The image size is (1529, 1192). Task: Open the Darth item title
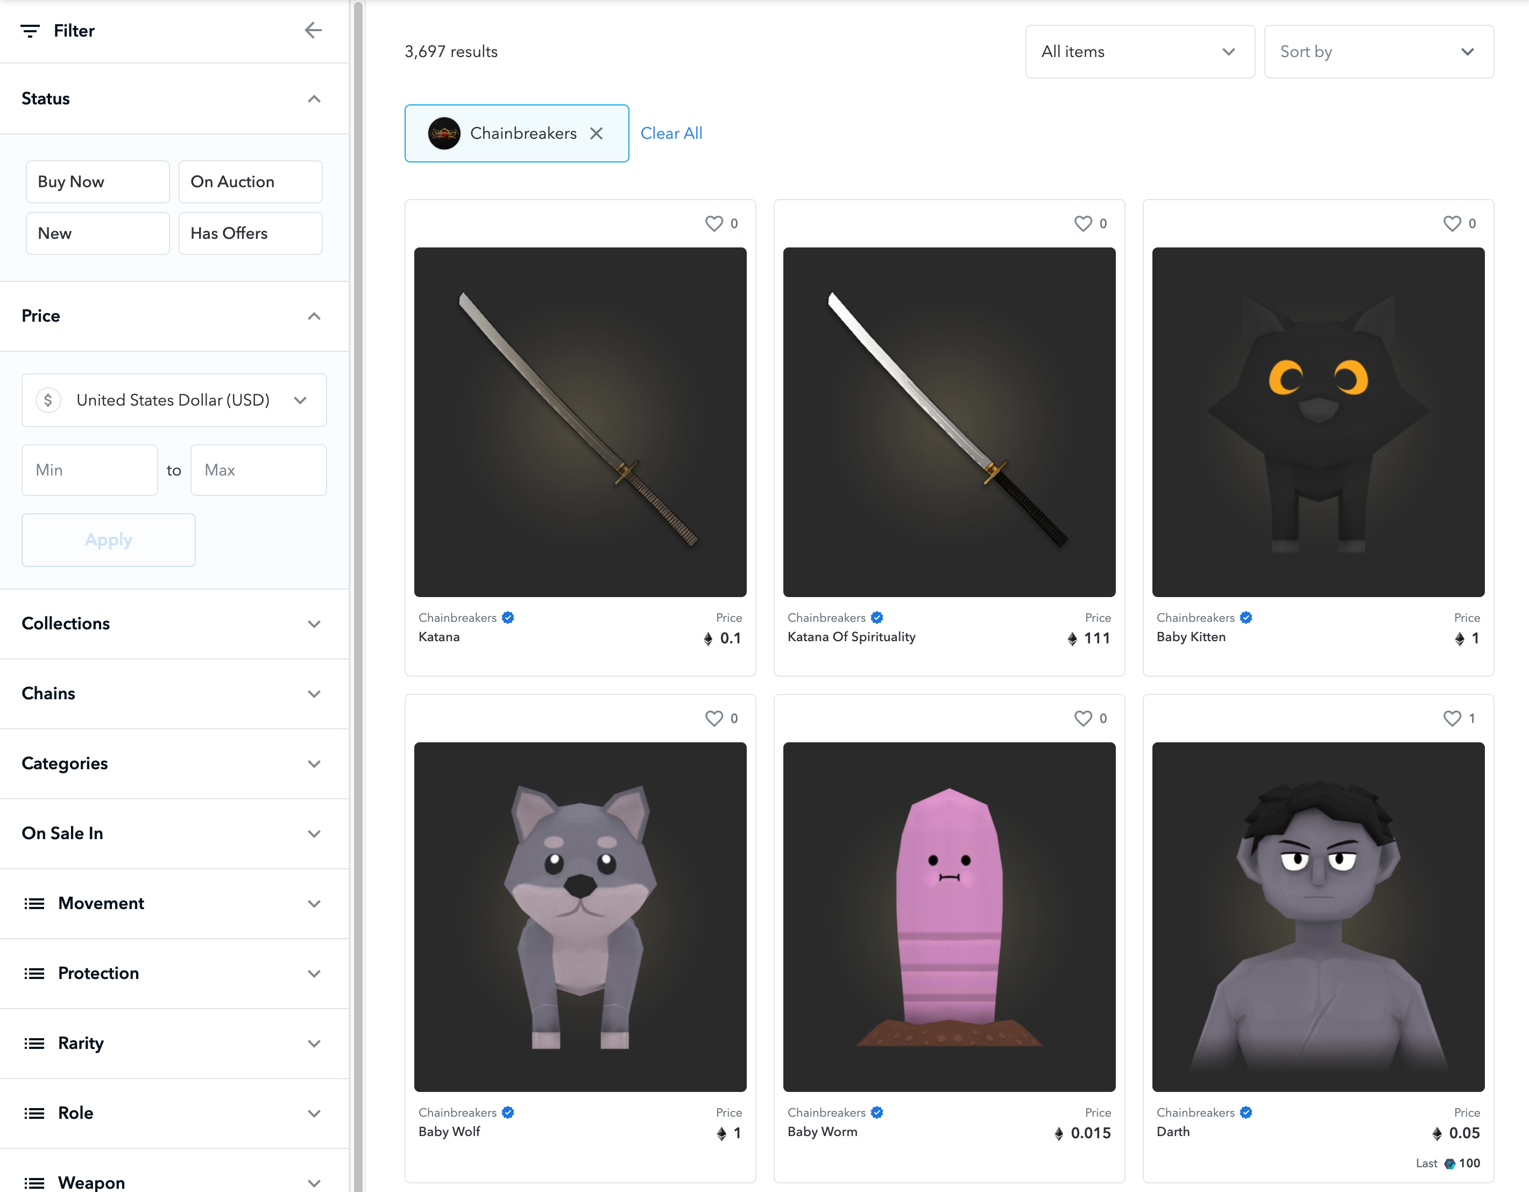pos(1173,1132)
